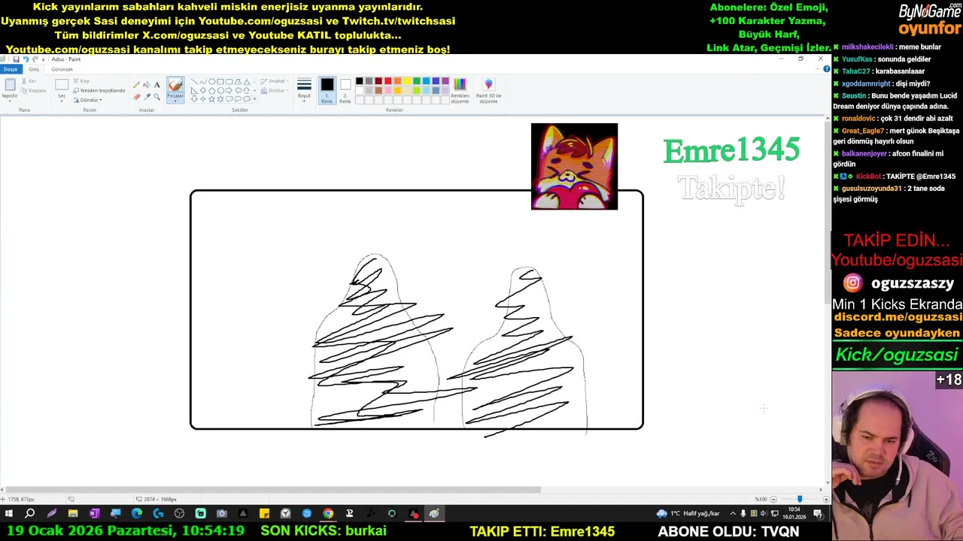Click the Yapıştır clipboard icon
Screen dimensions: 963x541
[10, 85]
